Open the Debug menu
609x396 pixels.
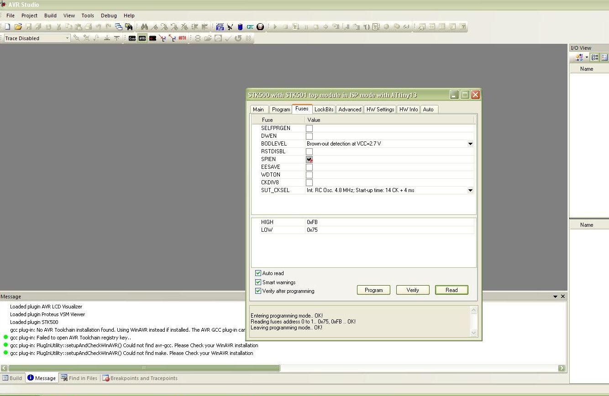click(109, 16)
